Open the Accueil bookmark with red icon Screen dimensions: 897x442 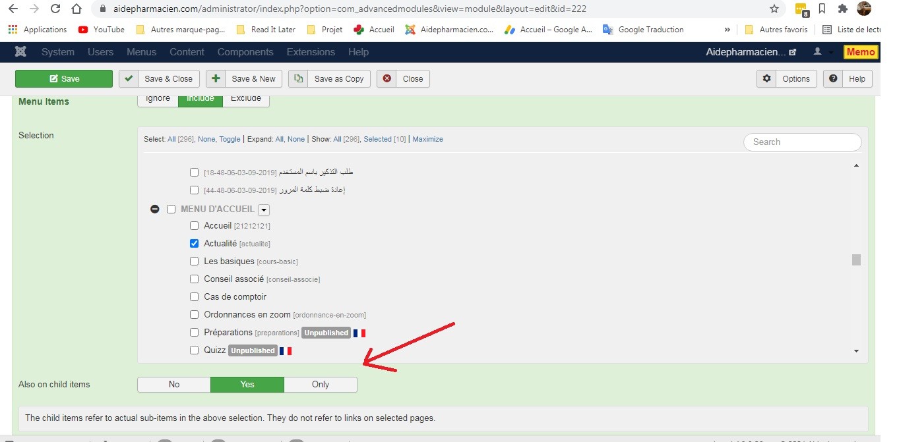click(x=374, y=30)
